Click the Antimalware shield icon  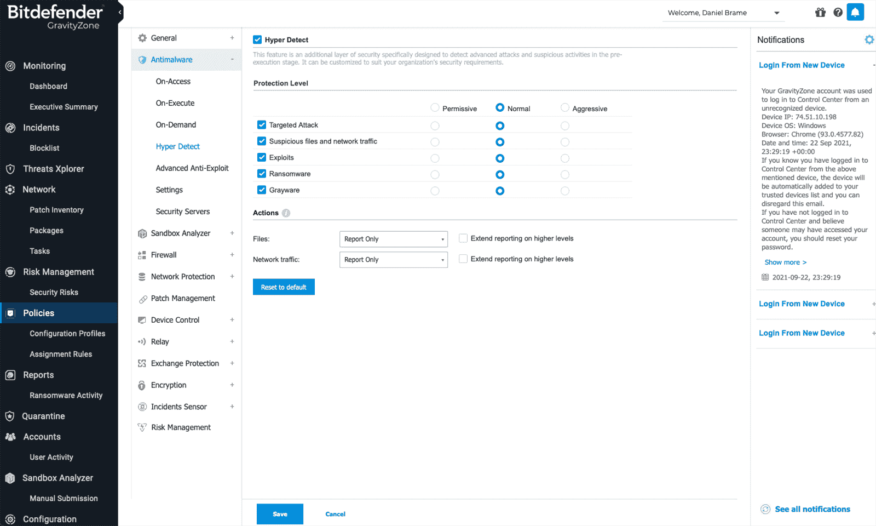142,60
